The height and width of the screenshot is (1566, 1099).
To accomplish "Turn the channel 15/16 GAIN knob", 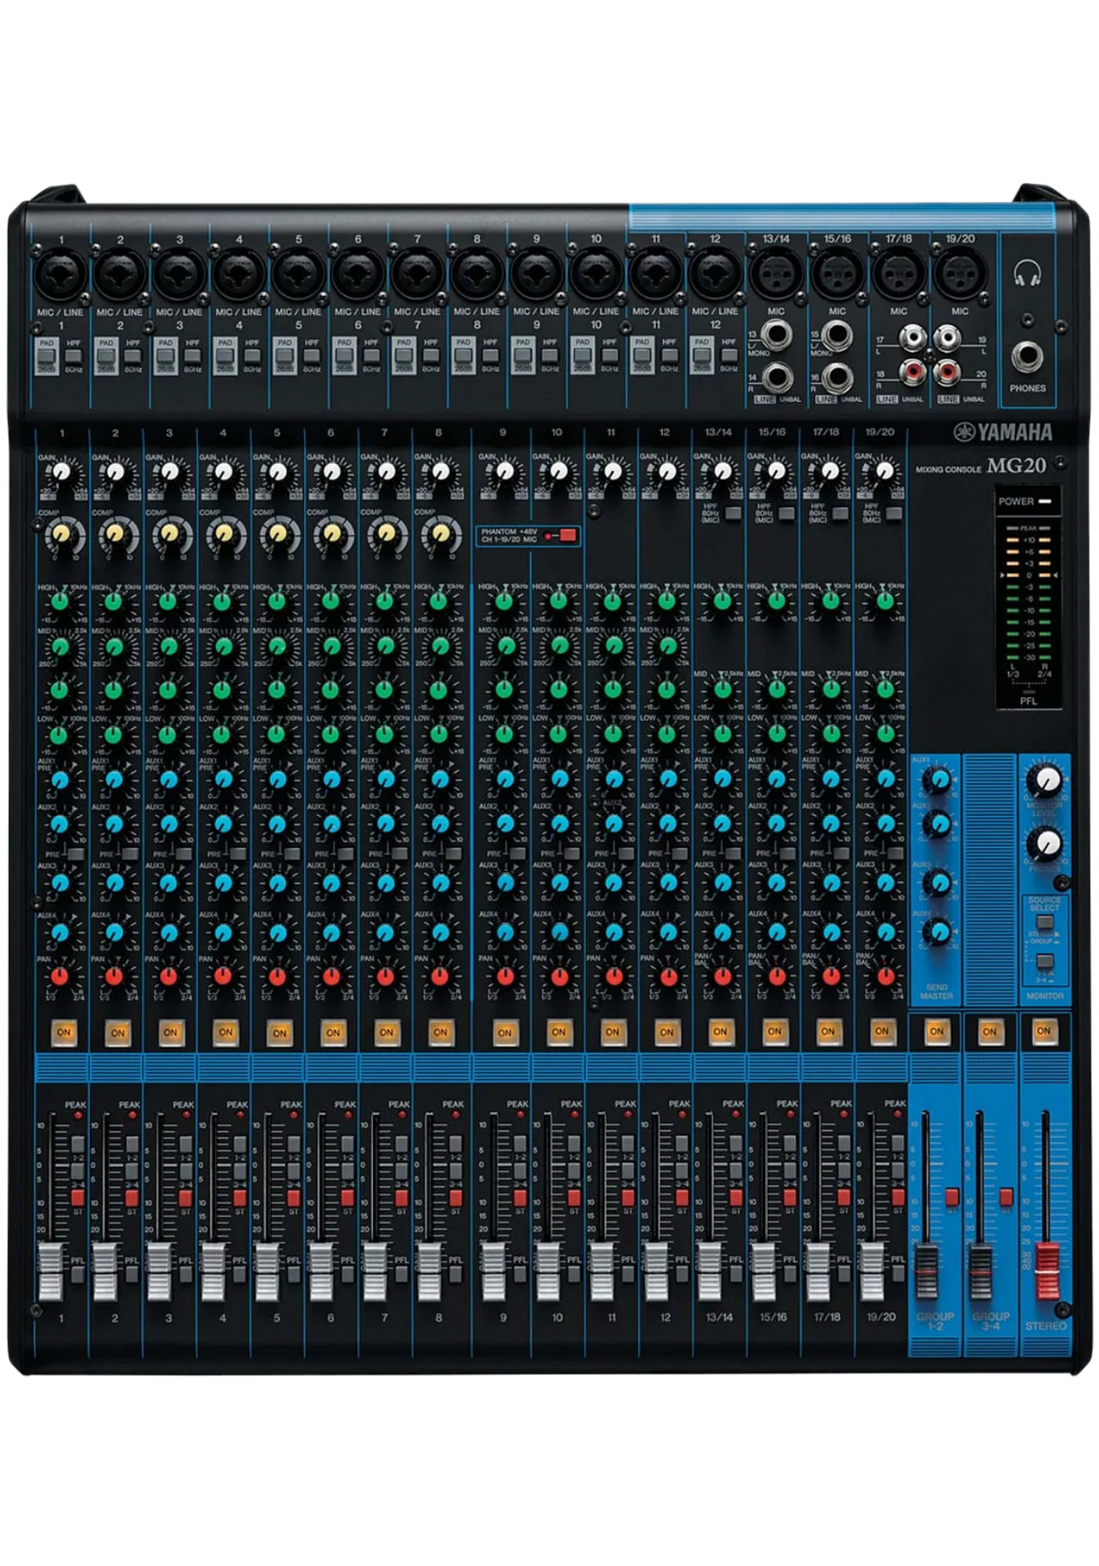I will click(777, 473).
